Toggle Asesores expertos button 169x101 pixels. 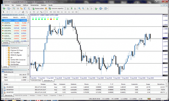(56, 8)
